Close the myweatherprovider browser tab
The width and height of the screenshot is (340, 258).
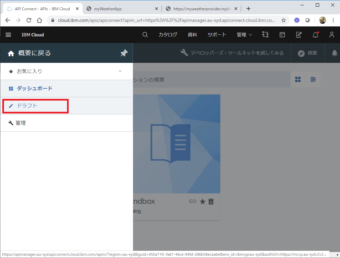click(236, 9)
